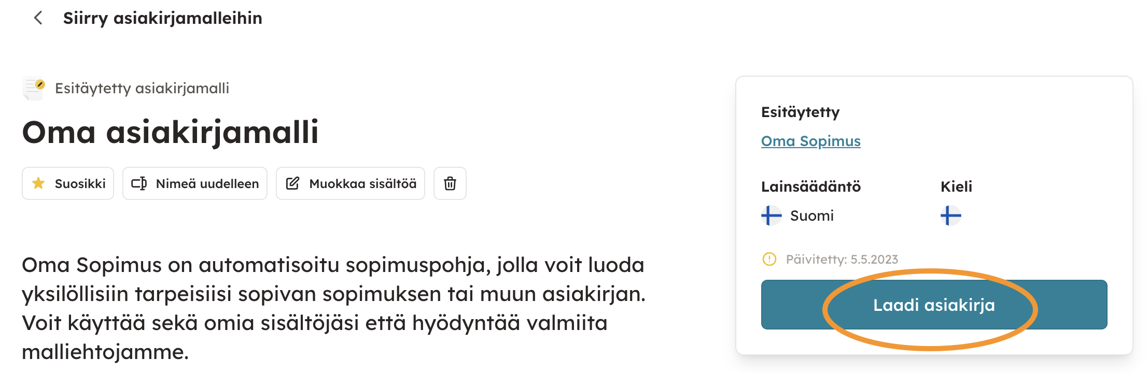This screenshot has height=373, width=1148.
Task: Click the yellow update warning icon
Action: click(769, 259)
